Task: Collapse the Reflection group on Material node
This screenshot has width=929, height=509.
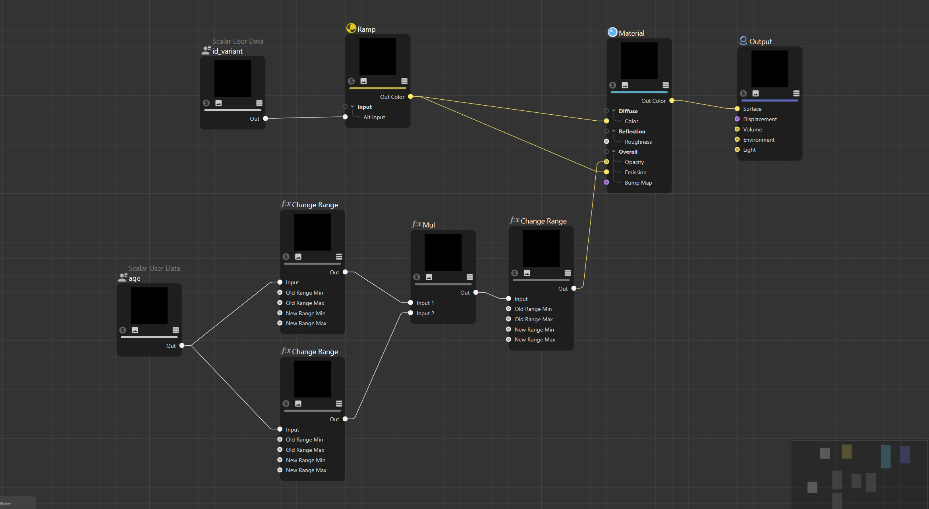Action: tap(614, 131)
